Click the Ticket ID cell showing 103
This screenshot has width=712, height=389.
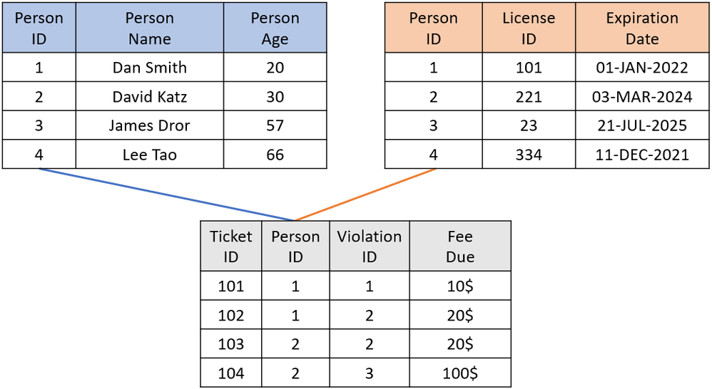tap(231, 344)
